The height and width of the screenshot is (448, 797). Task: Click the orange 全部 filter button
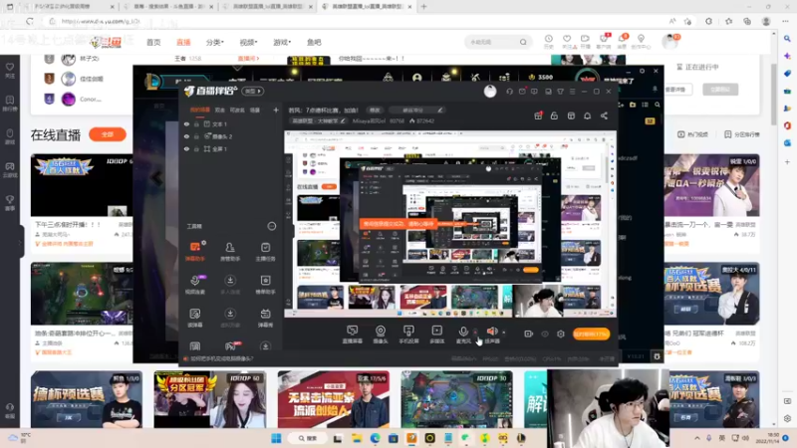(x=108, y=134)
